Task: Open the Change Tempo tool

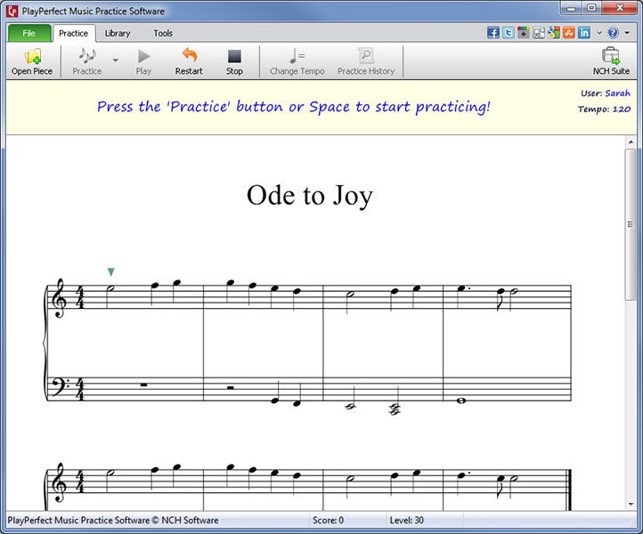Action: pyautogui.click(x=297, y=61)
